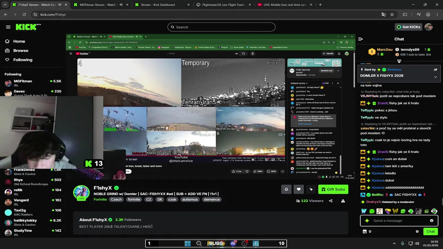Click the Marc0eu top gifter name

pyautogui.click(x=385, y=49)
